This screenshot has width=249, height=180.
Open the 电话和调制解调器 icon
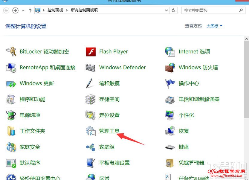pyautogui.click(x=170, y=100)
